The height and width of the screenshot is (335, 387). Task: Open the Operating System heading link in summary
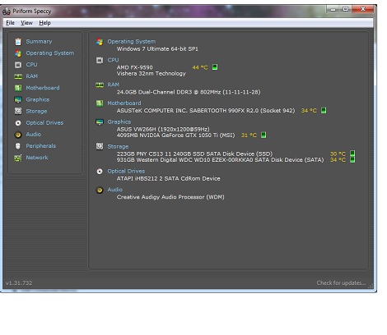(x=132, y=42)
